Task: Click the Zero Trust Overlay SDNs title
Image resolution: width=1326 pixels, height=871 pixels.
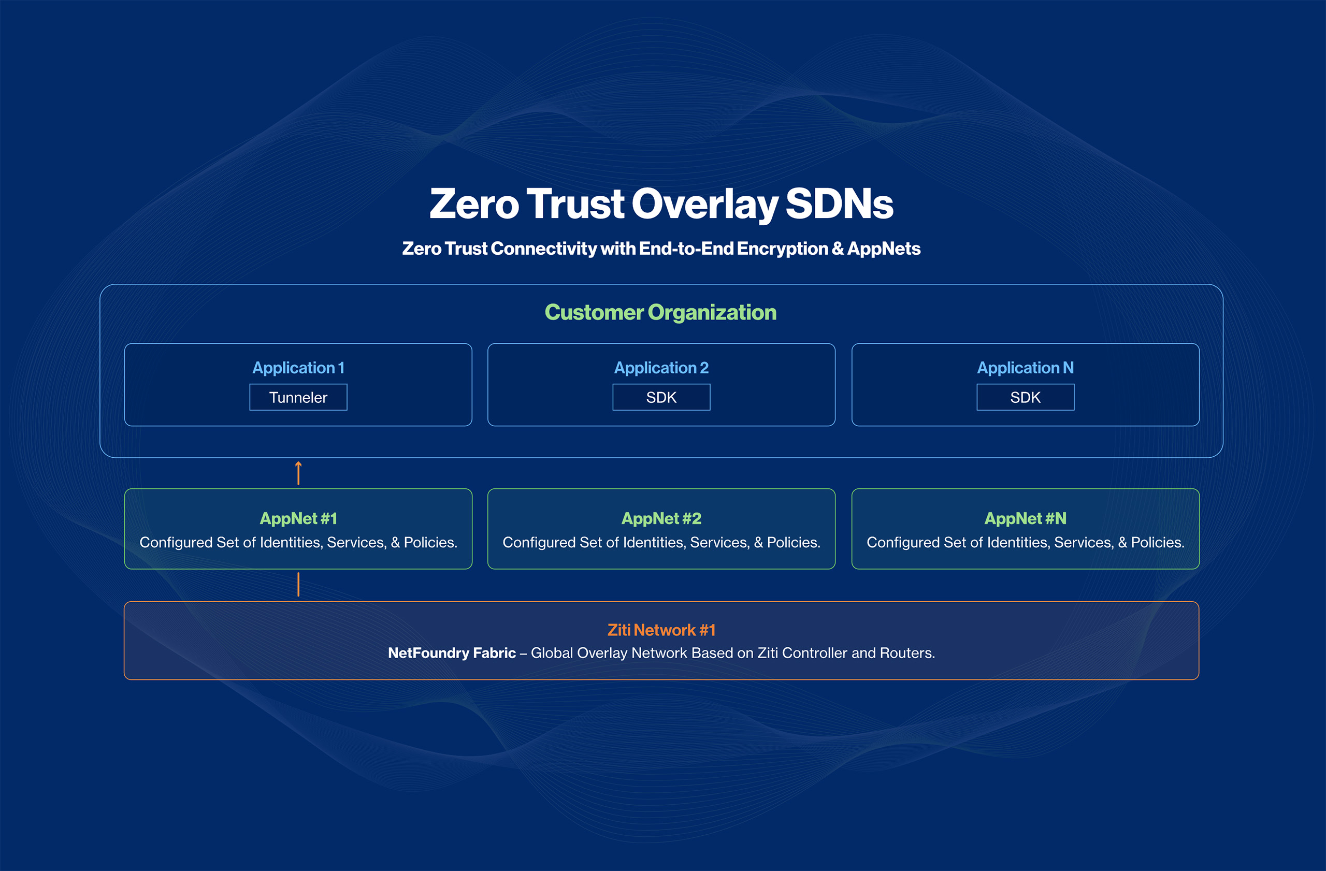Action: [x=661, y=204]
